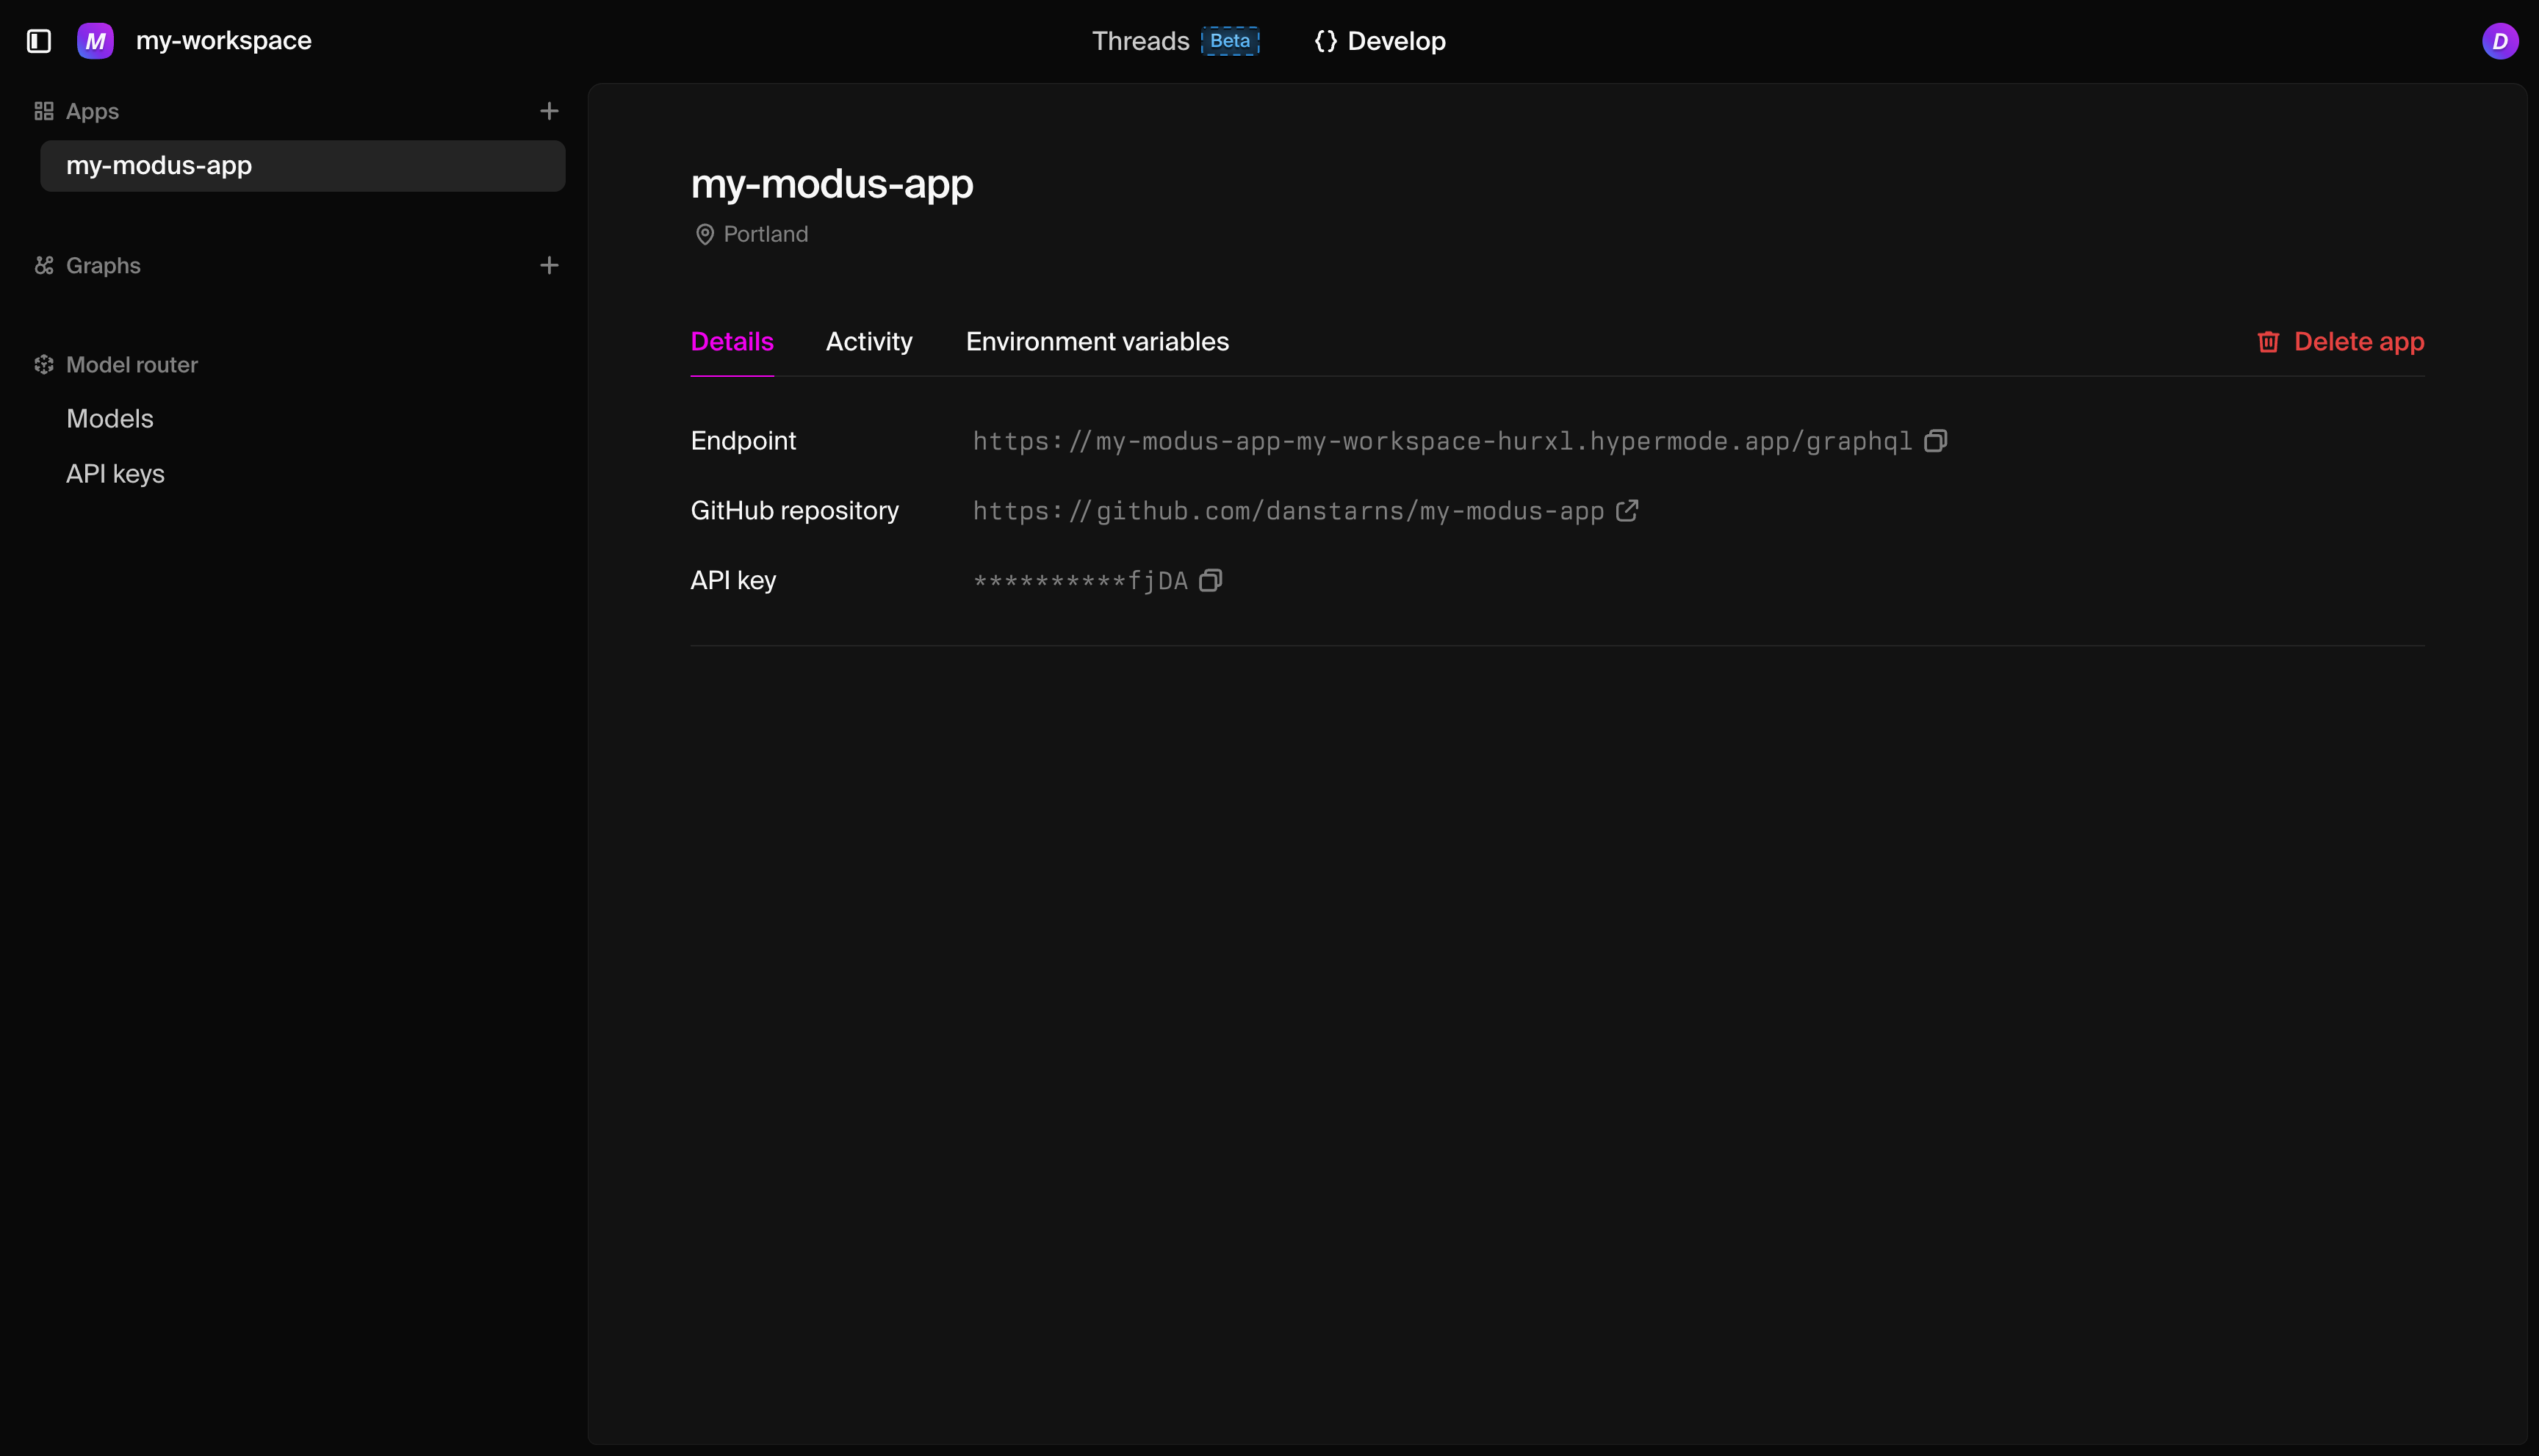Copy the API key

[1210, 581]
